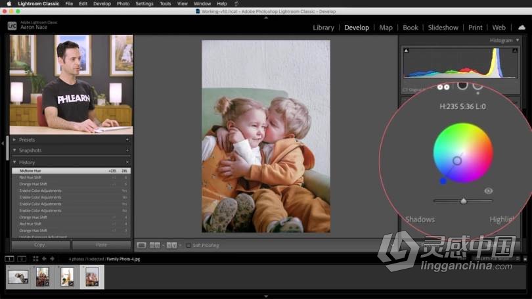Open the Book module
Image resolution: width=532 pixels, height=299 pixels.
[x=410, y=28]
